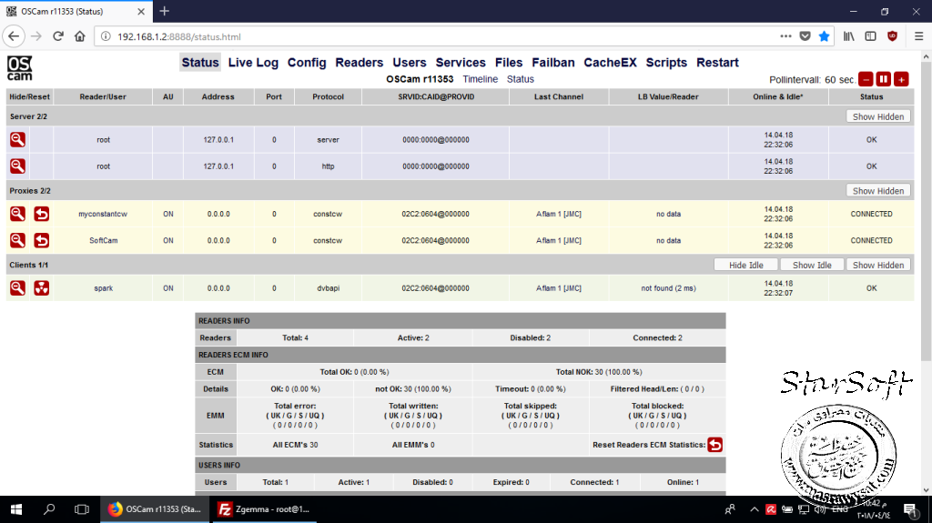Viewport: 932px width, 523px height.
Task: Click the OSCam logo
Action: [x=20, y=68]
